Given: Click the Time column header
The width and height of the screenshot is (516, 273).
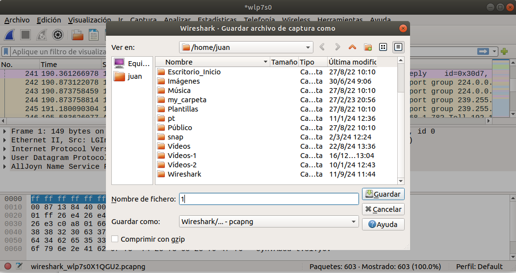Looking at the screenshot, I should (70, 64).
